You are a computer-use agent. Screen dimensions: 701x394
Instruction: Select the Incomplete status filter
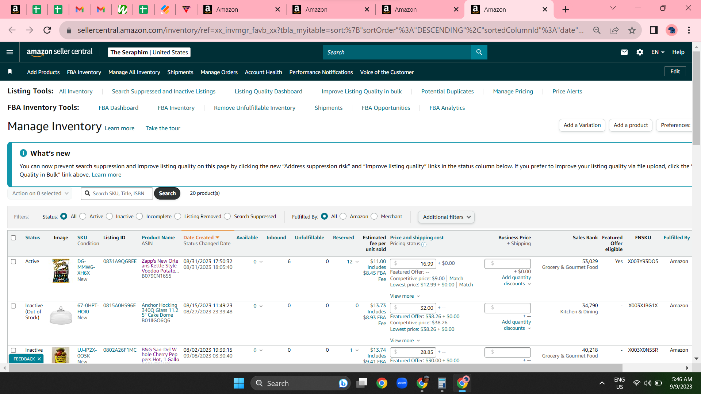[x=139, y=216]
